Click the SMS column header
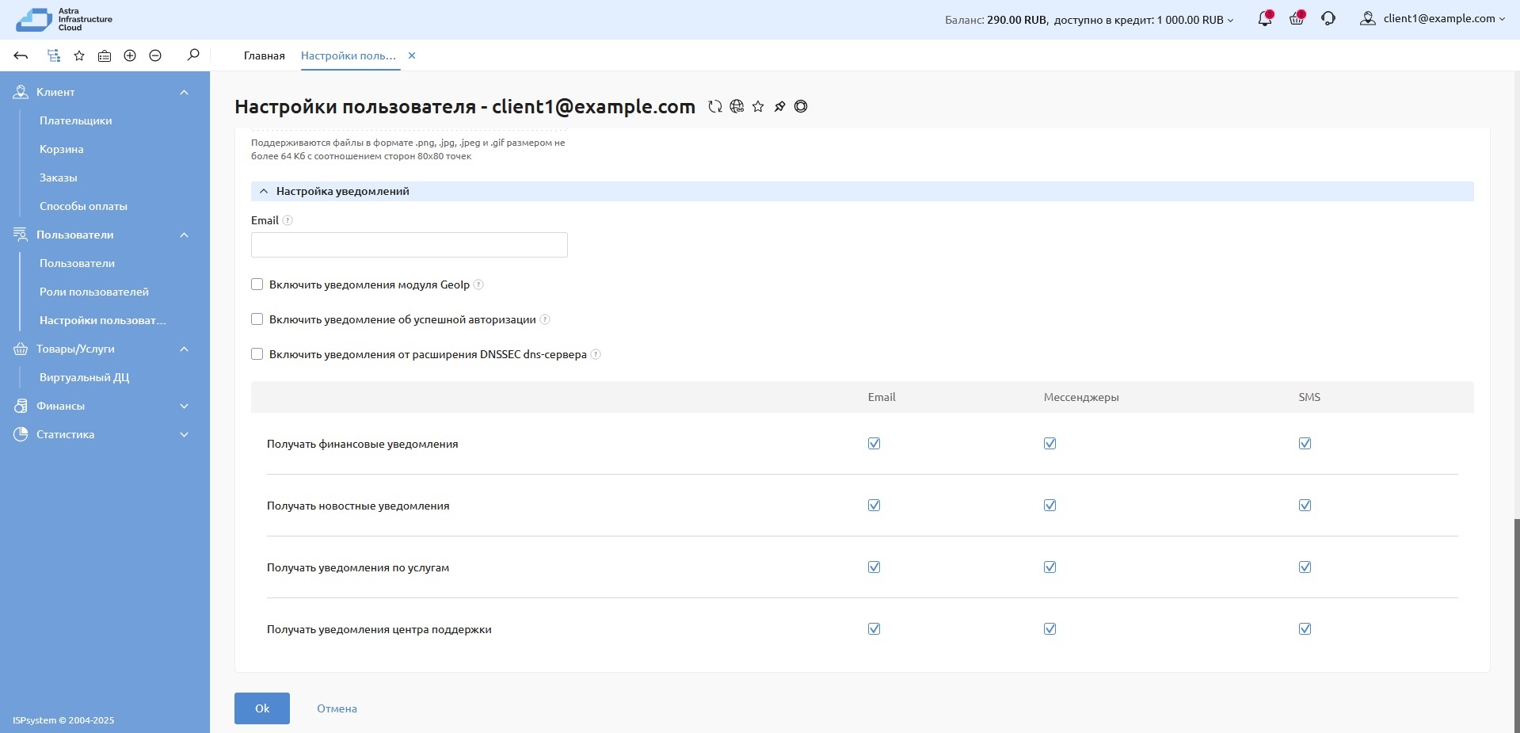 [1309, 397]
